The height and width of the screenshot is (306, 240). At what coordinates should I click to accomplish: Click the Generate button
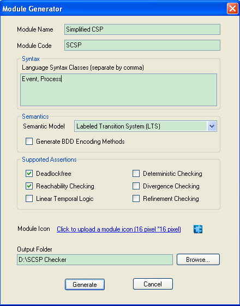[85, 285]
